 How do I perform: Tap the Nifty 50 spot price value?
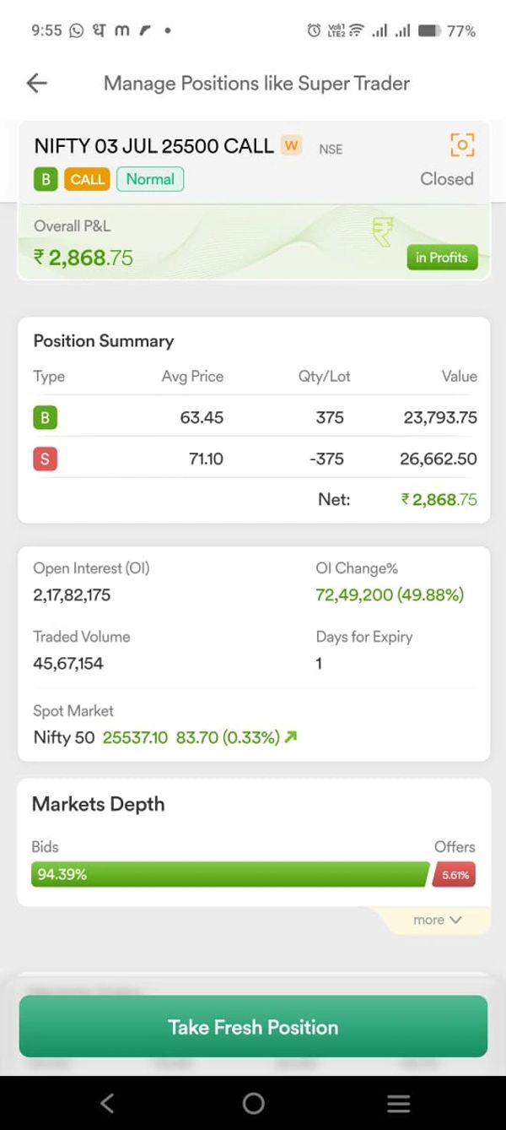[x=135, y=737]
